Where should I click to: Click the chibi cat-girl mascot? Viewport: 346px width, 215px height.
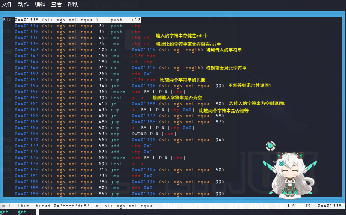289,174
